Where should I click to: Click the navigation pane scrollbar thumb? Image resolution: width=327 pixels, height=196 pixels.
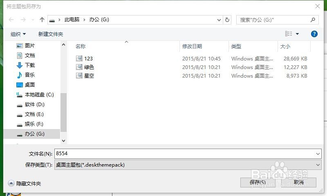coord(63,112)
